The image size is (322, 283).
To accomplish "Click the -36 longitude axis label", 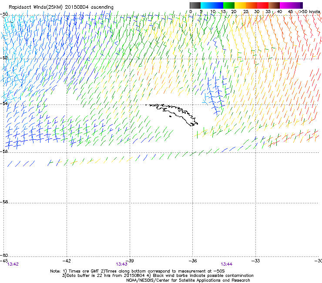I will [x=193, y=261].
